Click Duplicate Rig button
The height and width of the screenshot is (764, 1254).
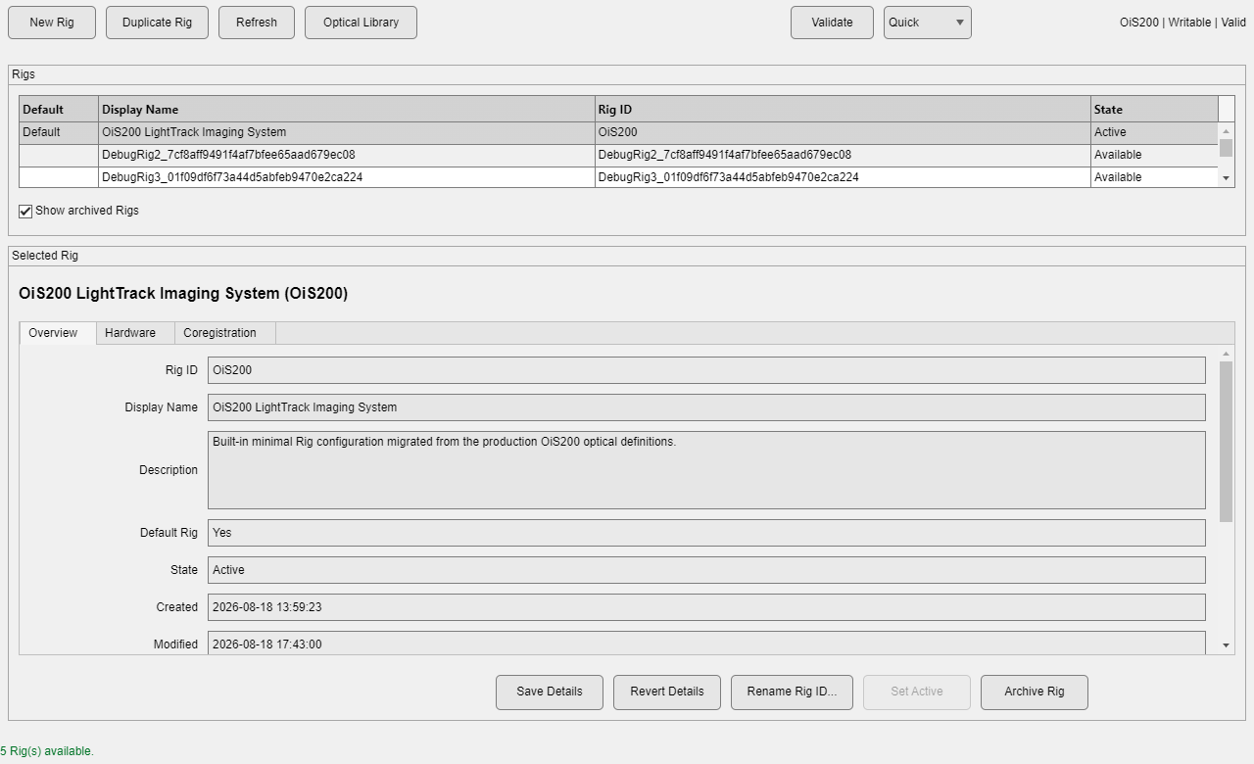pos(157,23)
